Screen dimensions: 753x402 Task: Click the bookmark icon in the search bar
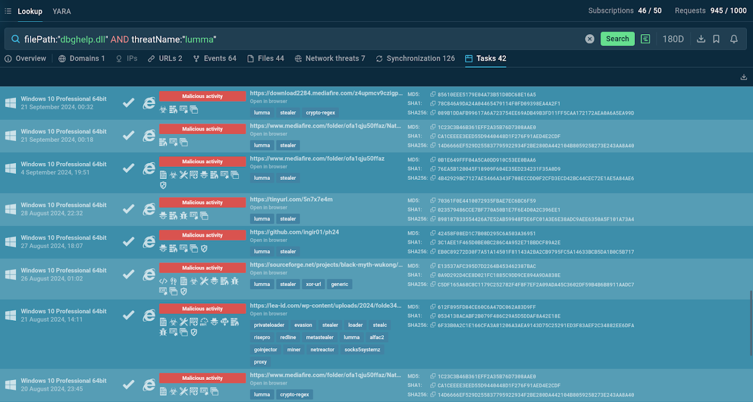coord(716,39)
